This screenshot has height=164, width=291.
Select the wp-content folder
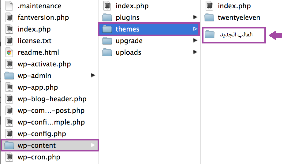click(37, 145)
